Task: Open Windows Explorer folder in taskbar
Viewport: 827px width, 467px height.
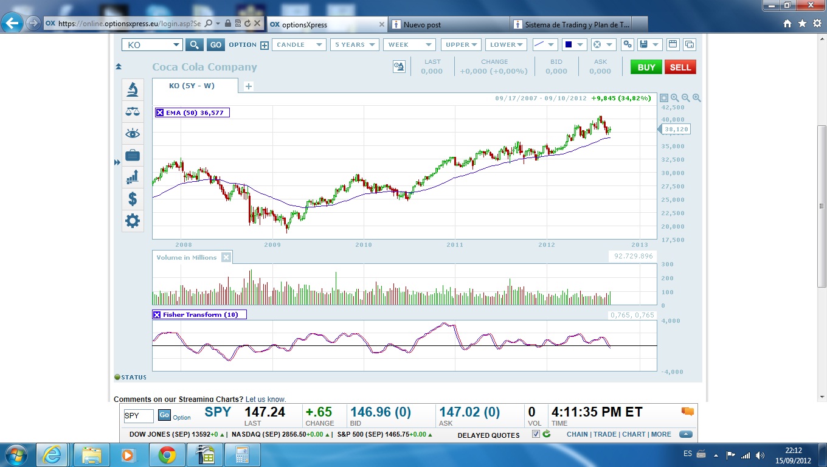Action: [92, 455]
